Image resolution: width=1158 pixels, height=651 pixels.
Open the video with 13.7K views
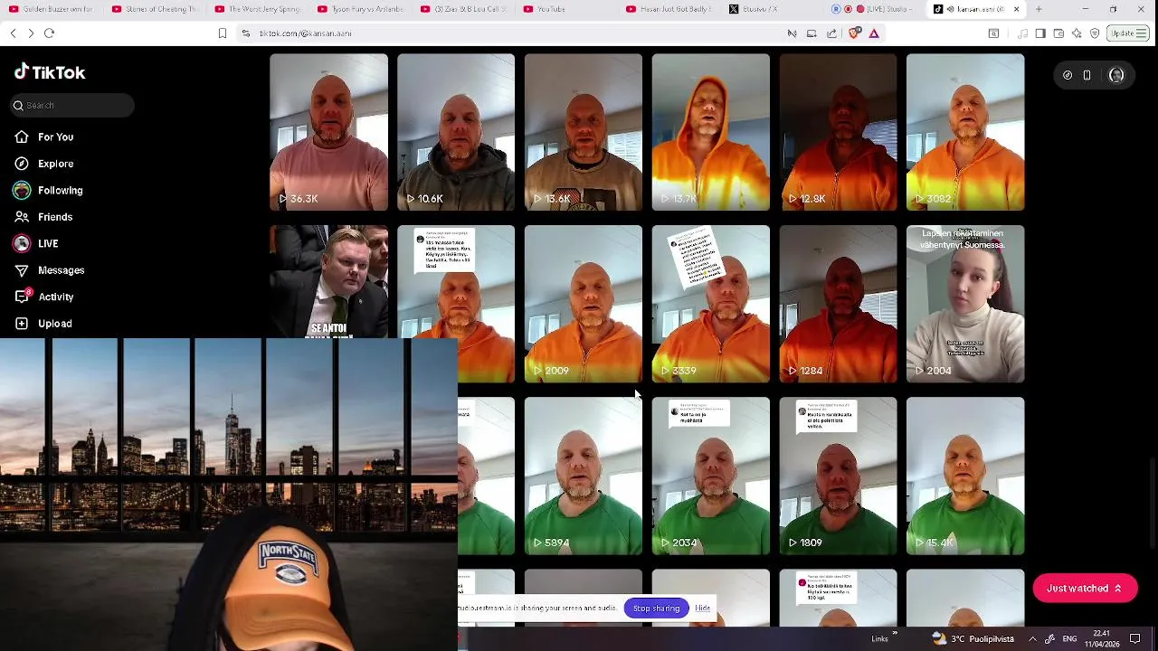point(711,132)
